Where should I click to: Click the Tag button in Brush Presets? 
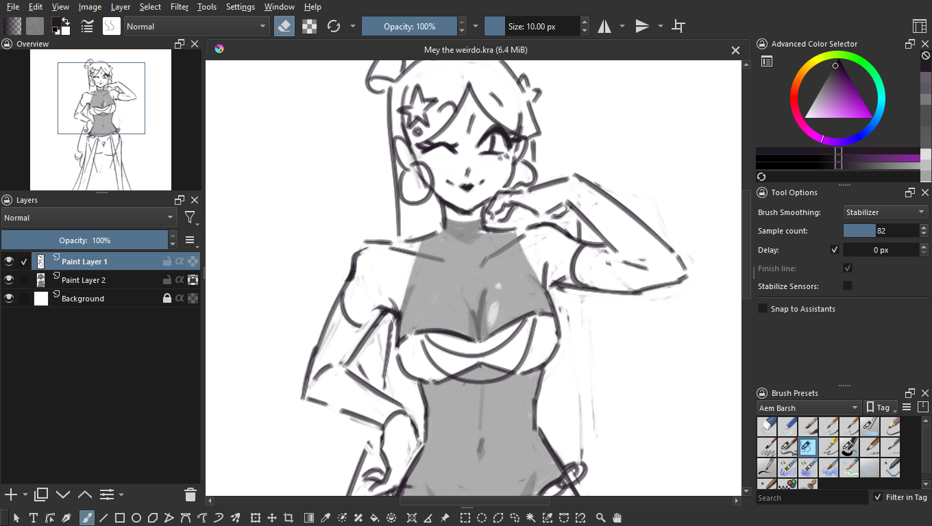[881, 408]
